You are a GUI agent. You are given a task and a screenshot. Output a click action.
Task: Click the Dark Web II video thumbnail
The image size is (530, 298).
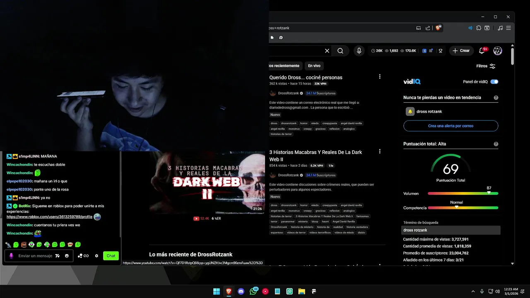(x=207, y=183)
